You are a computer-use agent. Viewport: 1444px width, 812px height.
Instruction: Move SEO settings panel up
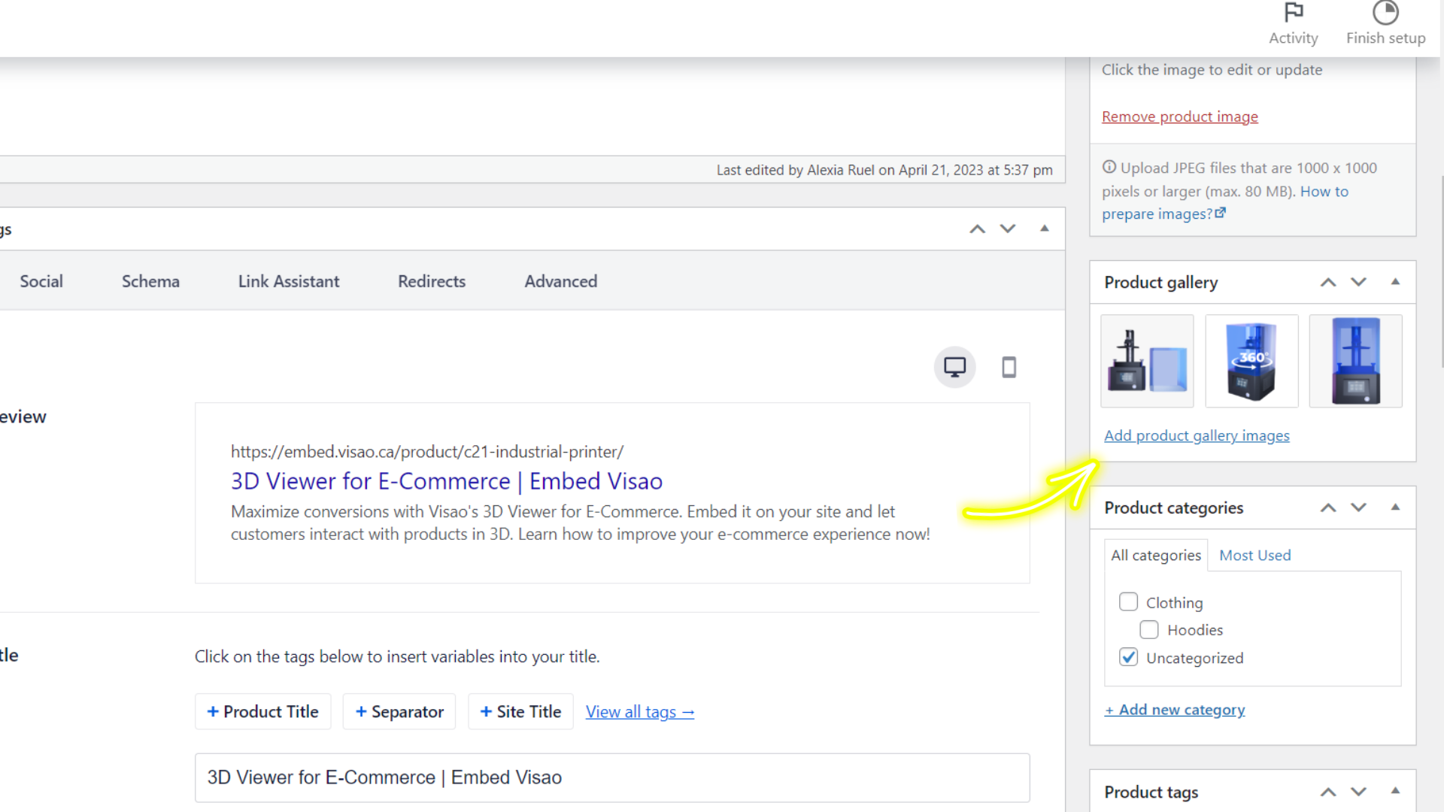coord(977,229)
